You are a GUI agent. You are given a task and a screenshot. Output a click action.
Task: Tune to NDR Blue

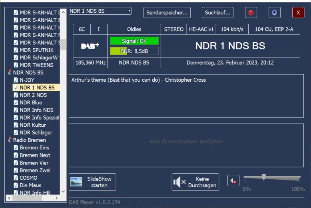point(31,103)
